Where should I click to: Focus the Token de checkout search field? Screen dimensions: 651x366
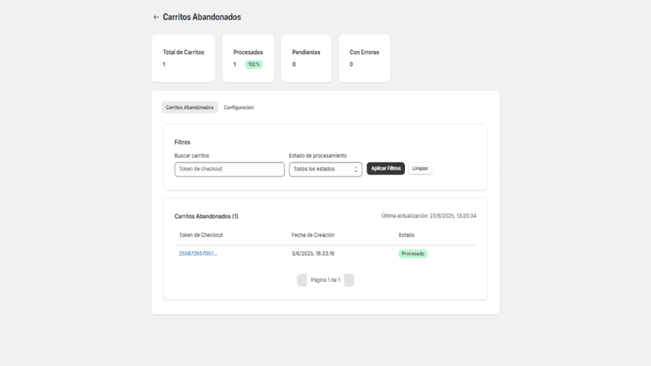coord(230,170)
